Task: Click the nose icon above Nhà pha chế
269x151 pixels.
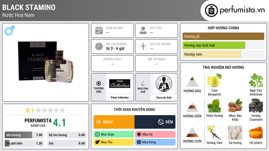Action: 143,83
